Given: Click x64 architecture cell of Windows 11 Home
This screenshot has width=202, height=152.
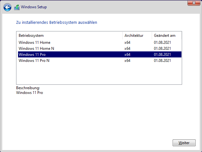Looking at the screenshot, I should [x=127, y=43].
